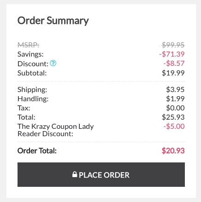
Task: Click the -$71.39 savings amount
Action: click(172, 54)
